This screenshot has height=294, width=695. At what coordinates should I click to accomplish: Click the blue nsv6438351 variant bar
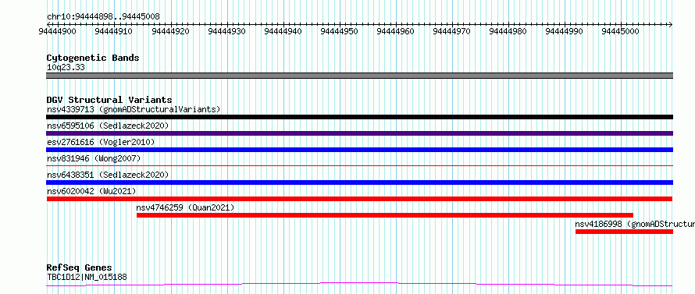359,182
